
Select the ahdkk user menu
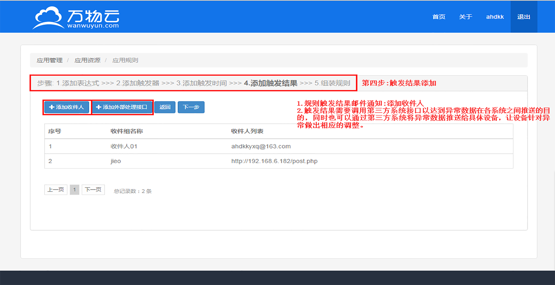pyautogui.click(x=495, y=17)
